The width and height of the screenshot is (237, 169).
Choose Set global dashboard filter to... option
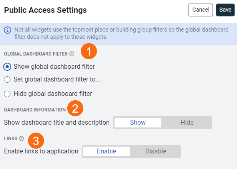tap(7, 80)
